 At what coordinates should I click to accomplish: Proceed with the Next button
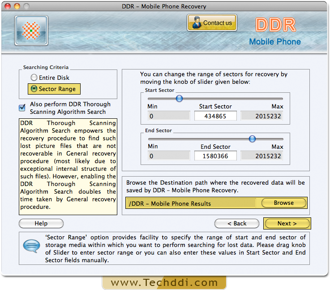[x=287, y=224]
